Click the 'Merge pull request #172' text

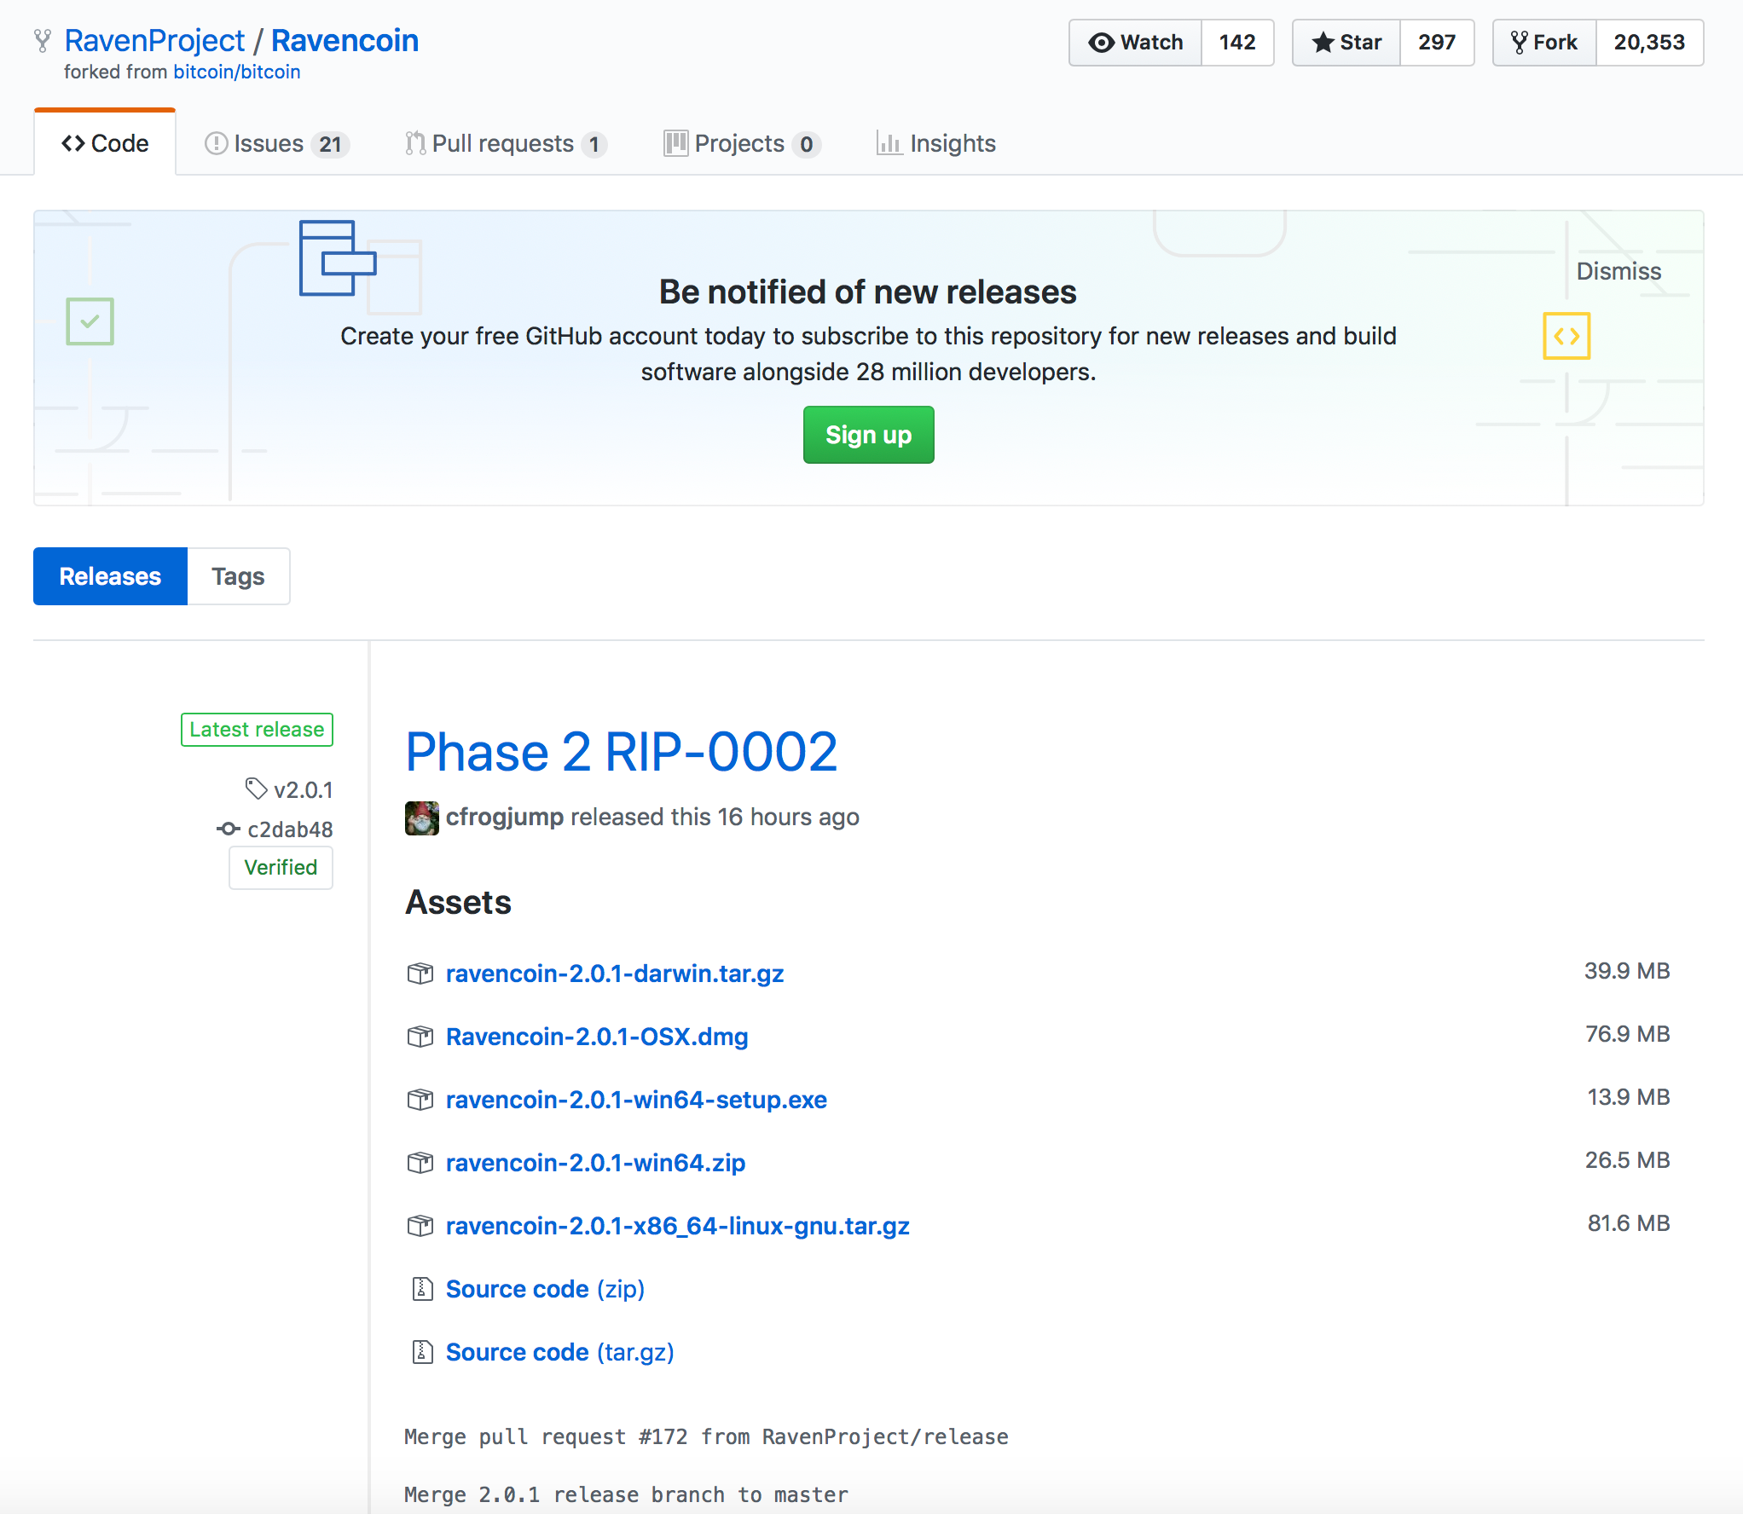[x=546, y=1437]
